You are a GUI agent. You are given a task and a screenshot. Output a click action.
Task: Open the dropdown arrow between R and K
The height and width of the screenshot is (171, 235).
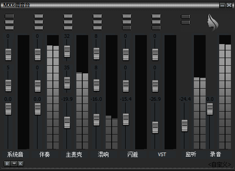pyautogui.click(x=14, y=164)
